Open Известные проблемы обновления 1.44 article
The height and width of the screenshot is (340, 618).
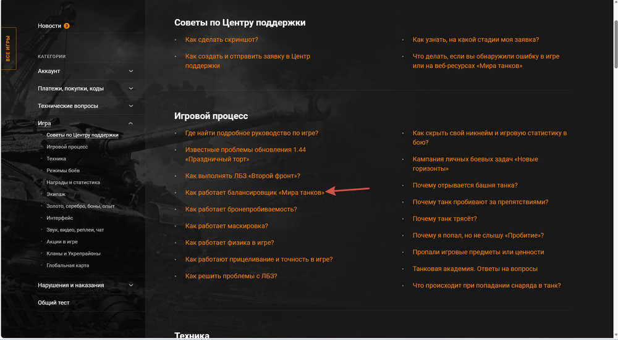(x=245, y=154)
